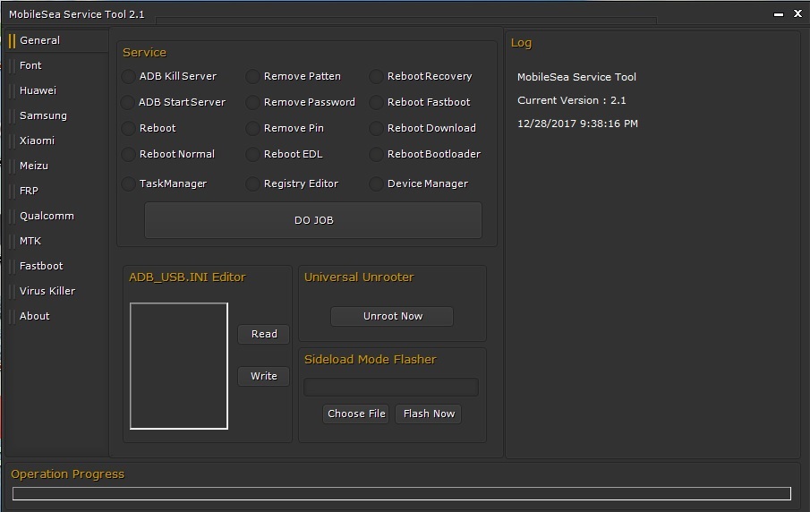Go to the Meizu tab

point(56,166)
